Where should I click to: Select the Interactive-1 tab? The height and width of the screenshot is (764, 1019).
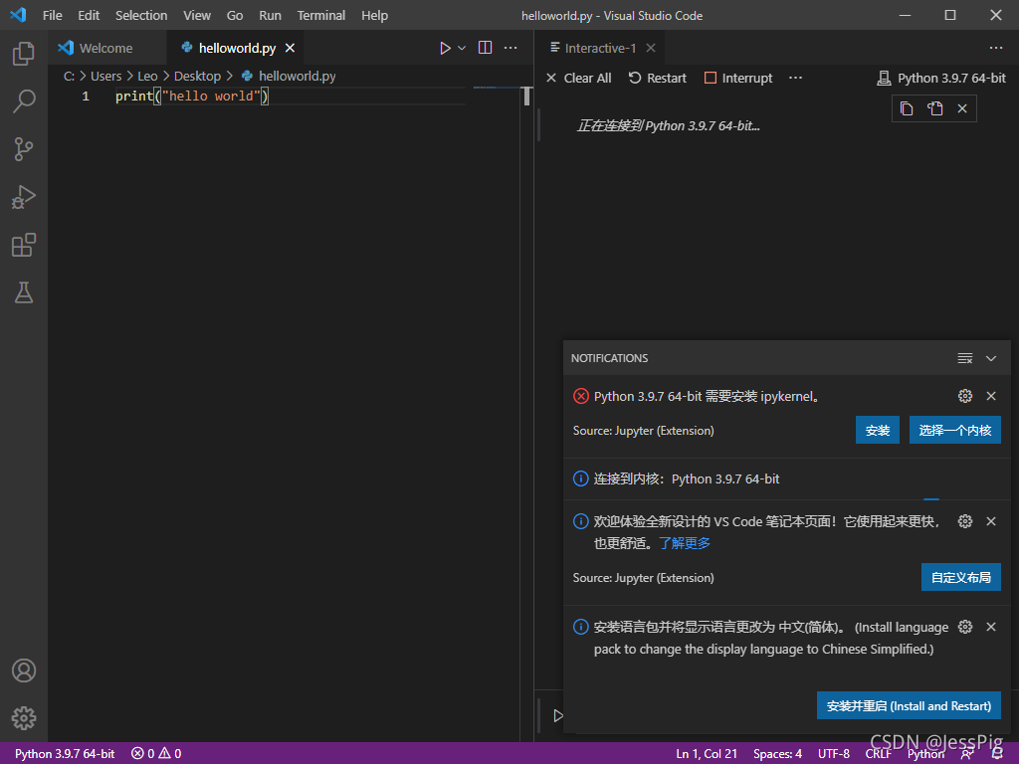(600, 48)
